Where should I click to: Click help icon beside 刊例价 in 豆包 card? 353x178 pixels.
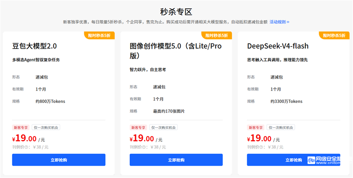pyautogui.click(x=26, y=148)
